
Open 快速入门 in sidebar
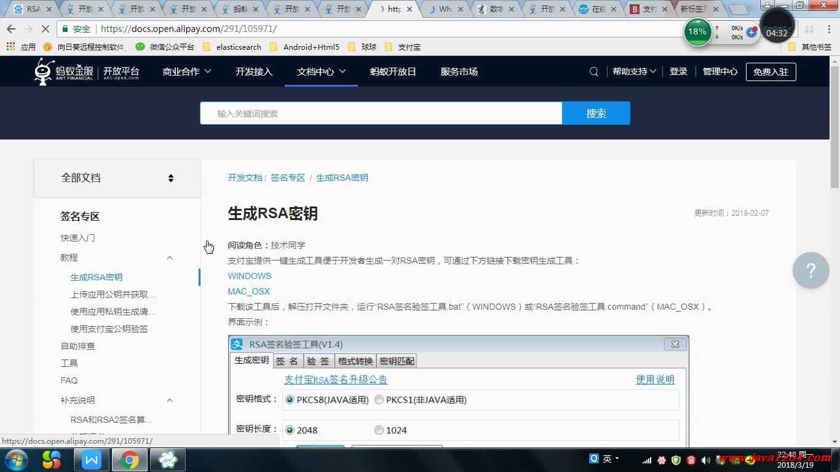77,238
